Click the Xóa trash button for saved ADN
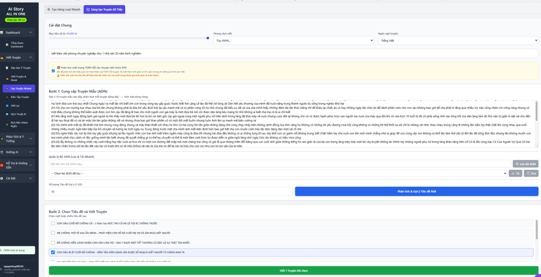The height and width of the screenshot is (277, 541). coord(531,173)
